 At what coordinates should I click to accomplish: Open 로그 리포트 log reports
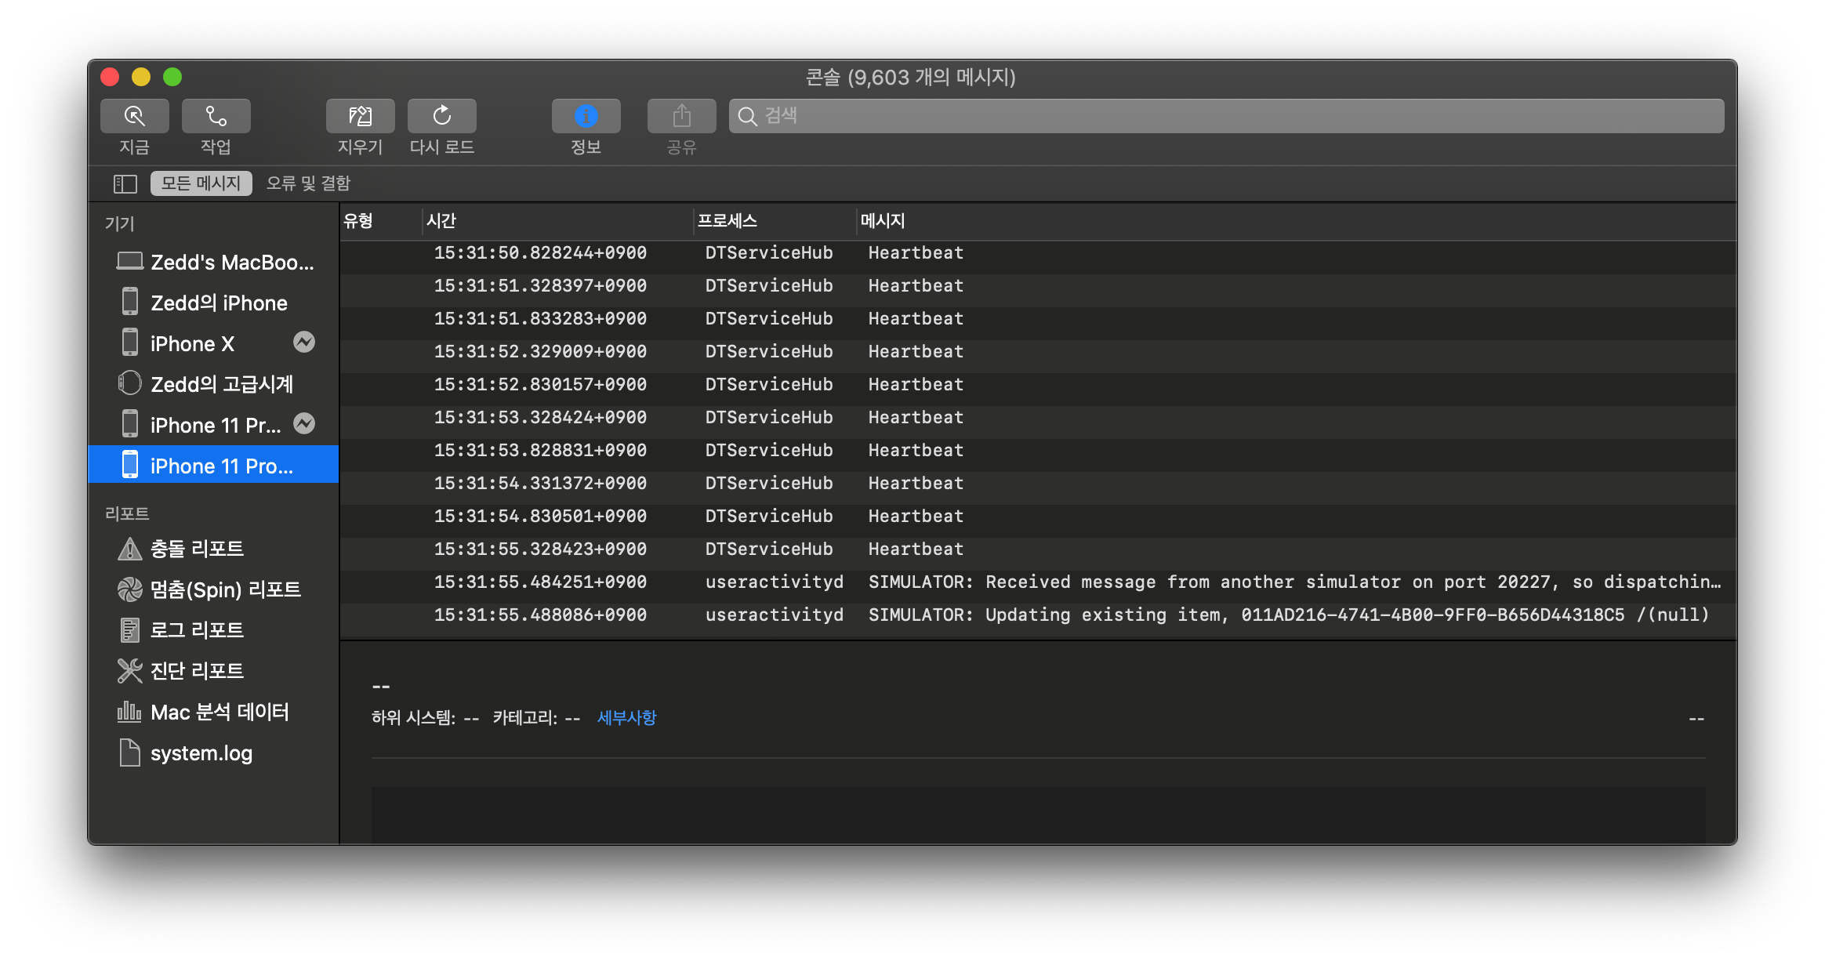[x=213, y=630]
